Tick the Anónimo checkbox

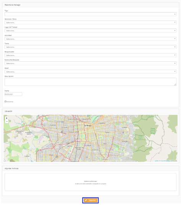tap(5, 102)
